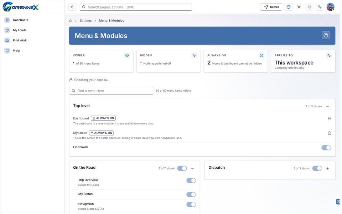Image resolution: width=342 pixels, height=214 pixels.
Task: Click the ALWAYS ON badge beside My Loads
Action: pyautogui.click(x=101, y=133)
